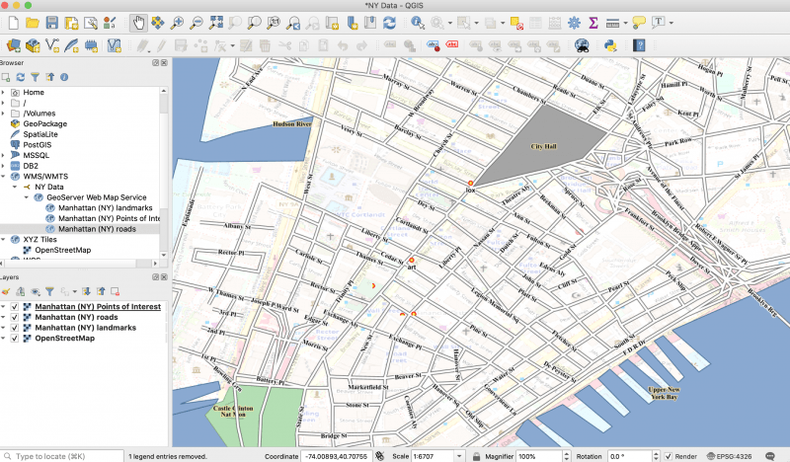The height and width of the screenshot is (462, 790).
Task: Click the Type to locate search field
Action: coord(62,456)
